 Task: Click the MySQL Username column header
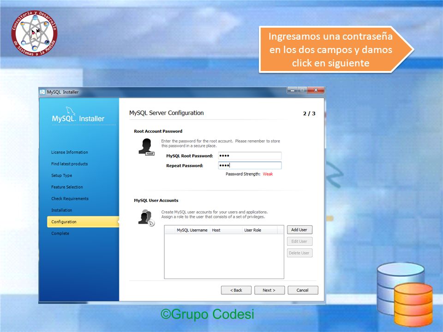[x=192, y=230]
